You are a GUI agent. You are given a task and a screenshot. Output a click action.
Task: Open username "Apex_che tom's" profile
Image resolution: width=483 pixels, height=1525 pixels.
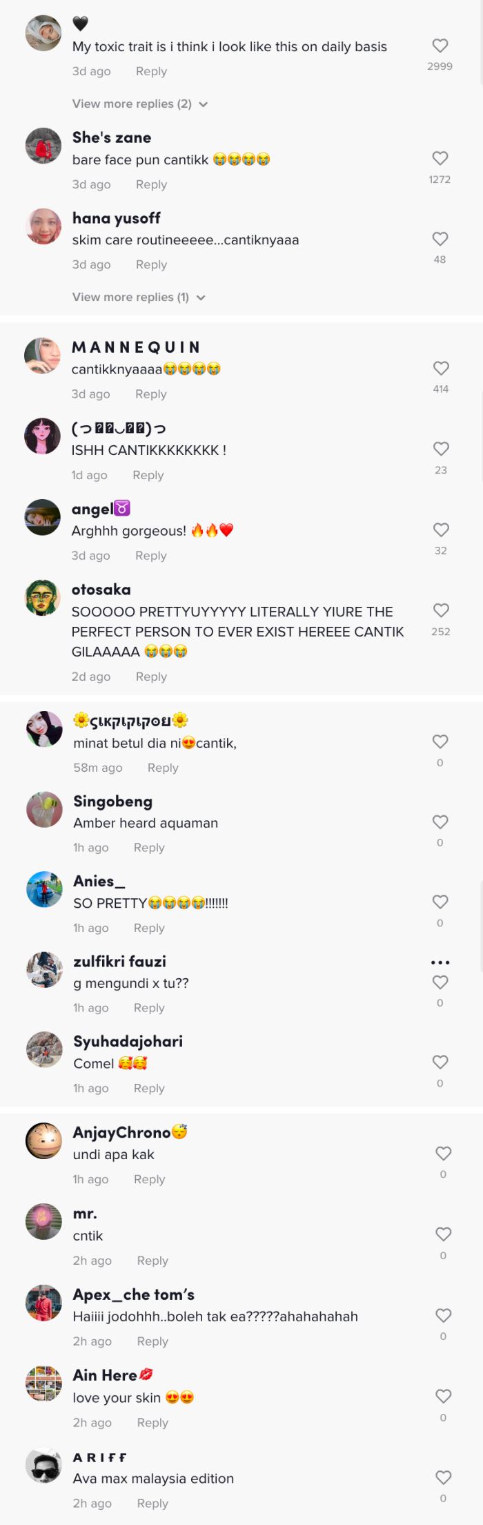click(134, 1294)
